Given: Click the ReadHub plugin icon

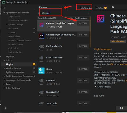Looking at the screenshot, I should [42, 82].
